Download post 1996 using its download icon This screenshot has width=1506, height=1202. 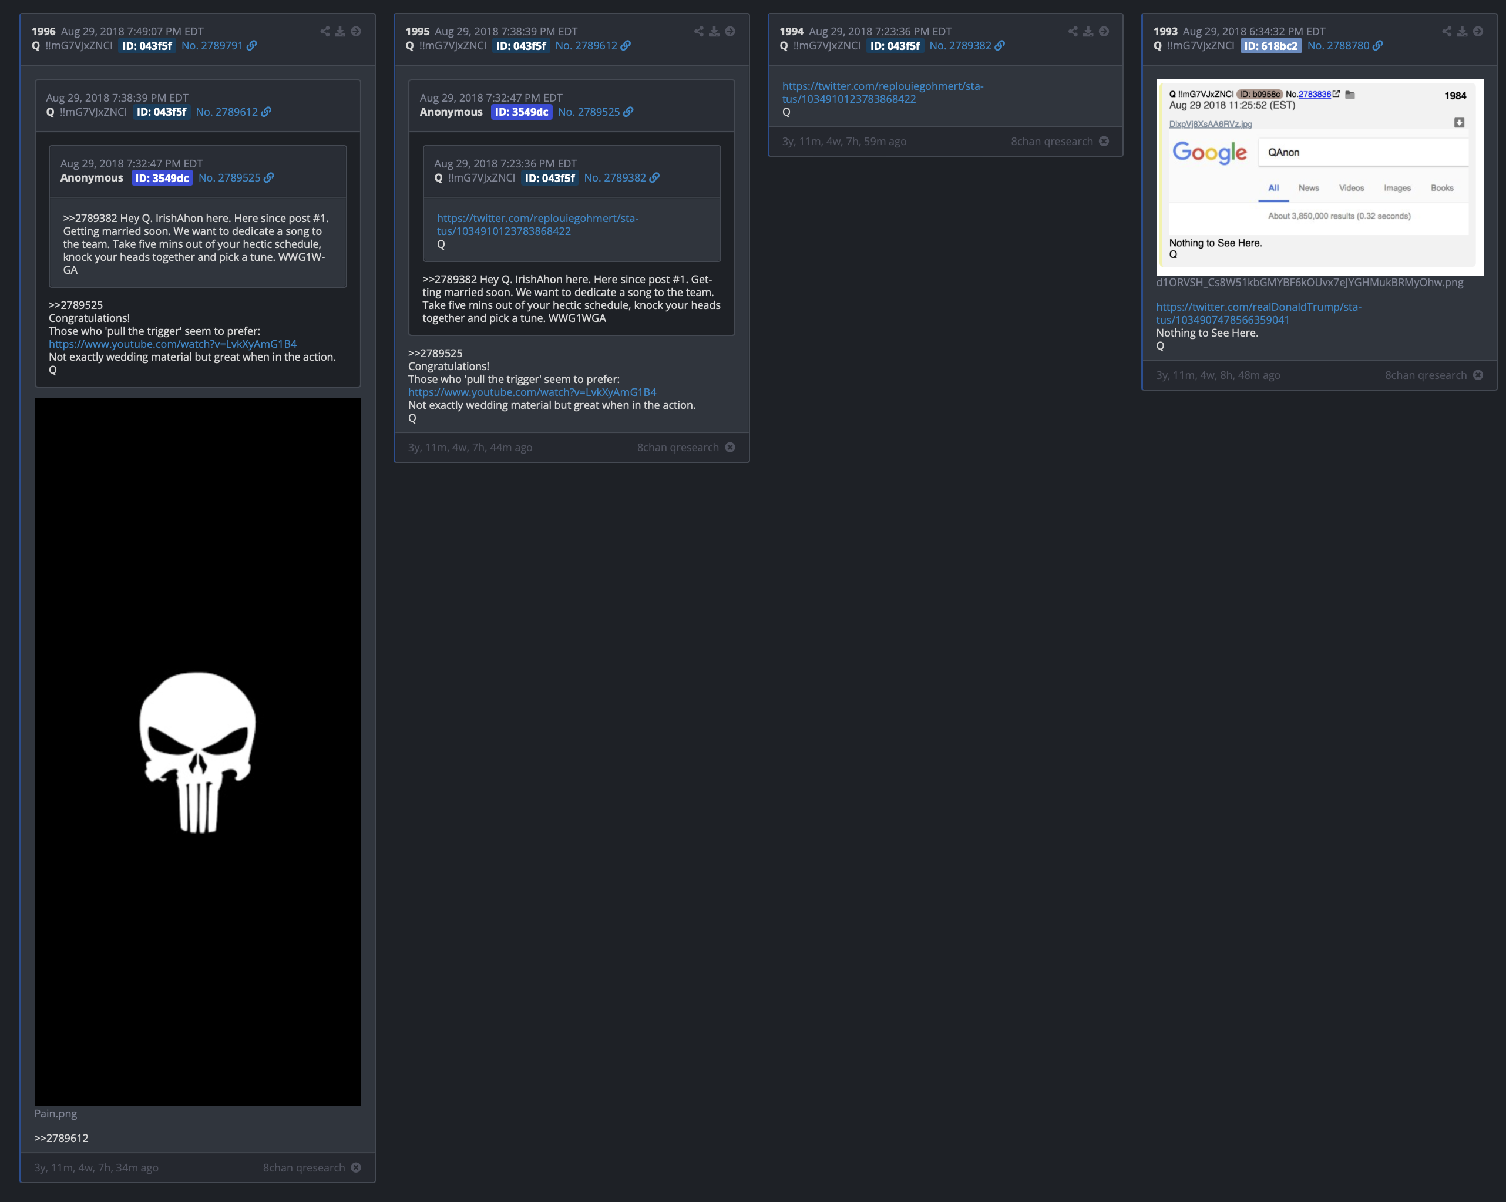click(x=340, y=32)
